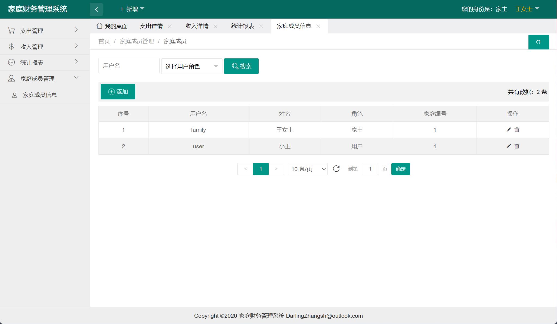Click the magnifier icon at top right
The height and width of the screenshot is (324, 557).
(x=539, y=42)
